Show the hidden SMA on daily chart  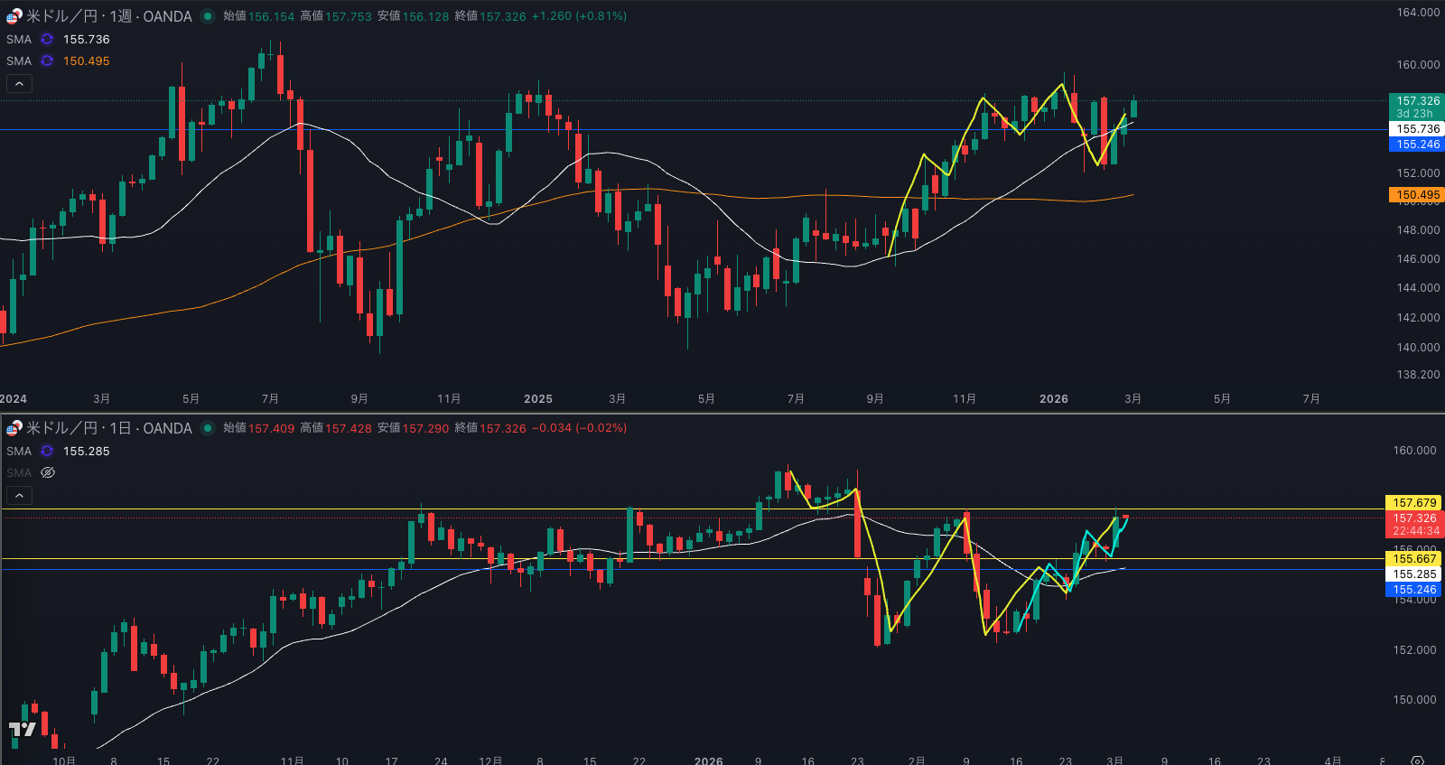click(x=48, y=473)
